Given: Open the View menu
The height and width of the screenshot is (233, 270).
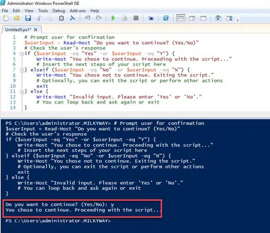Looking at the screenshot, I should (29, 11).
